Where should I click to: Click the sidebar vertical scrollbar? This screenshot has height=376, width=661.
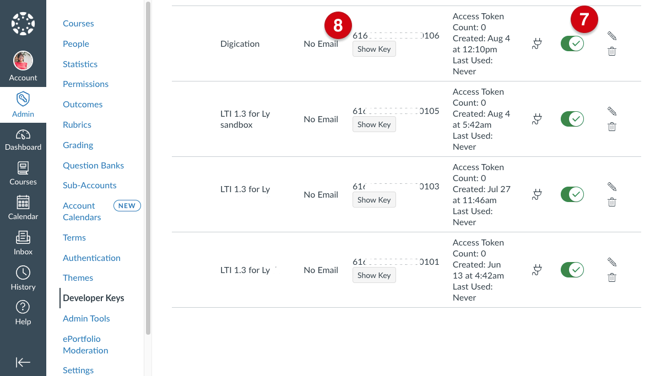148,168
